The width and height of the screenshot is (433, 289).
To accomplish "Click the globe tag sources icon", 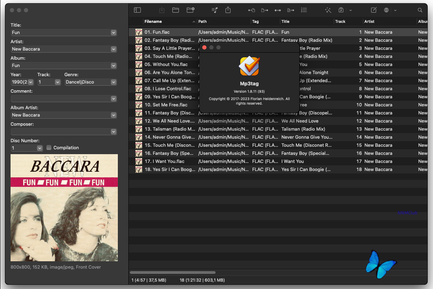I will point(386,10).
